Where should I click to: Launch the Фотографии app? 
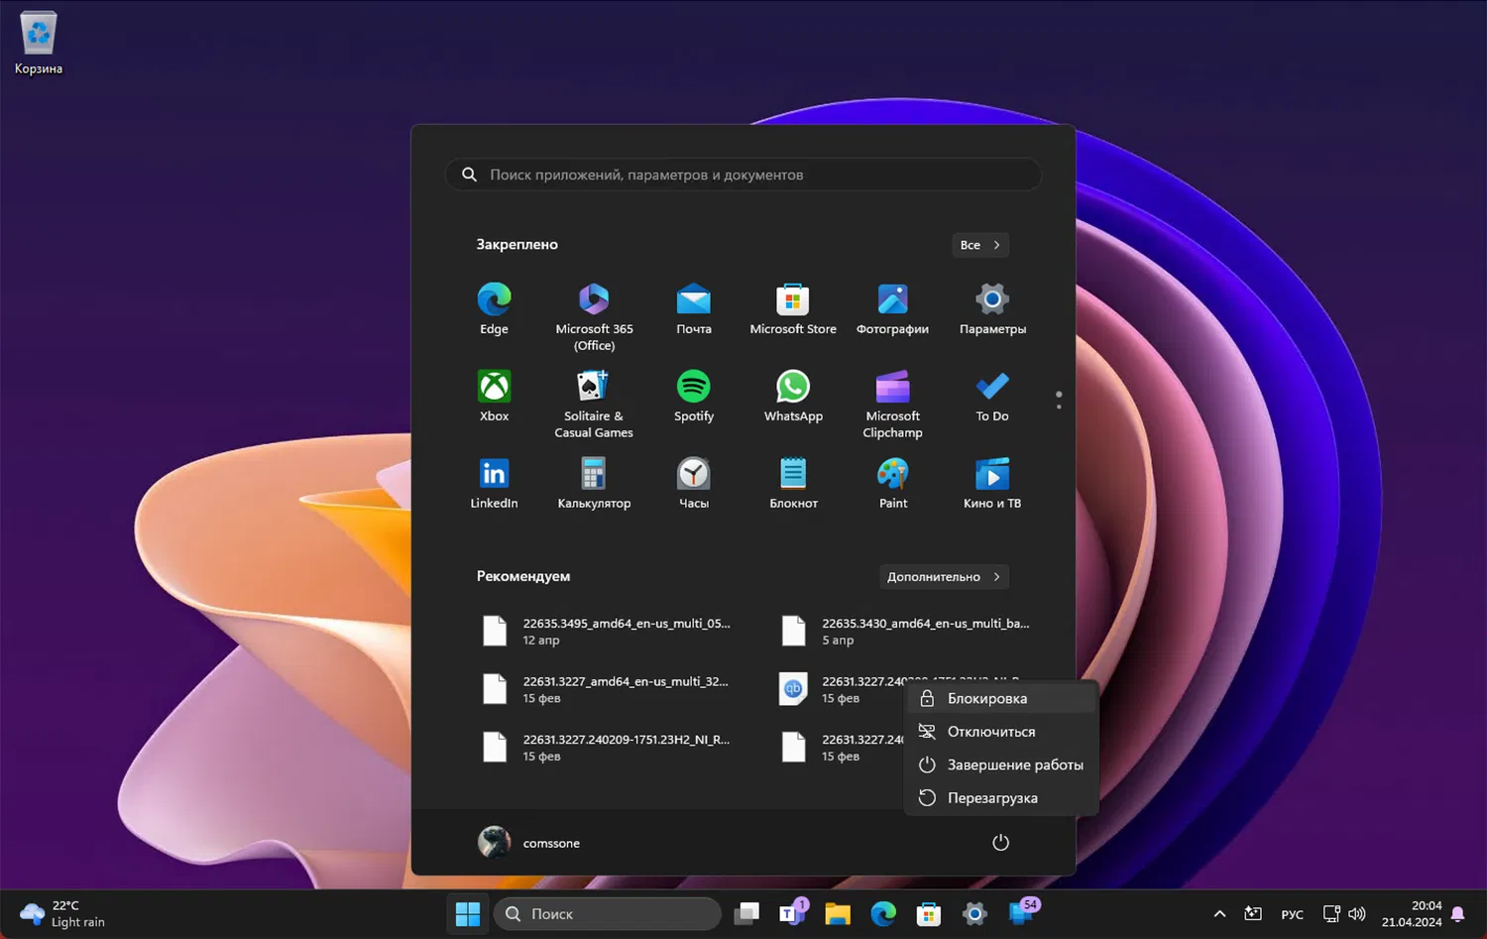point(892,309)
